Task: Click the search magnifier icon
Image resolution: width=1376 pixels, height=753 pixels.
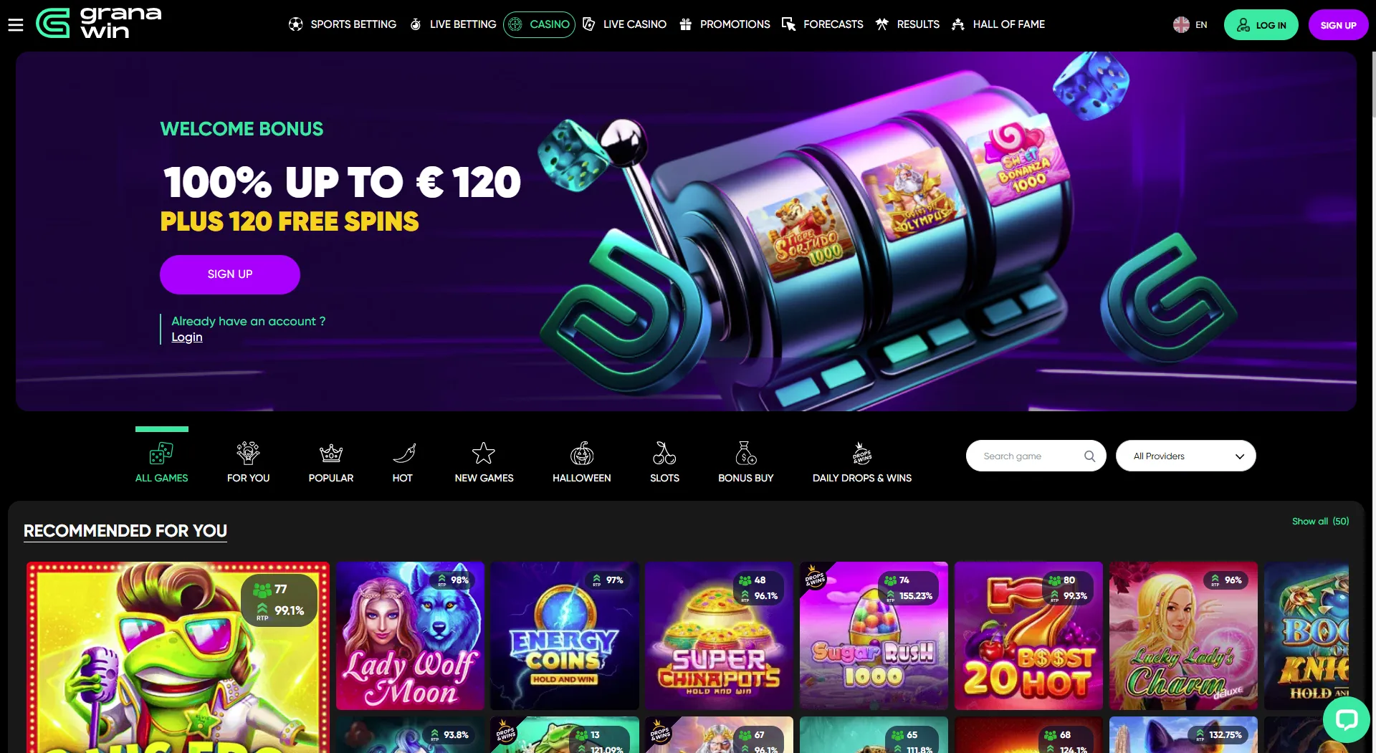Action: tap(1089, 456)
